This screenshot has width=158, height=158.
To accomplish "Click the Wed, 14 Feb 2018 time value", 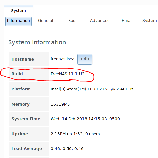I will [x=85, y=119].
